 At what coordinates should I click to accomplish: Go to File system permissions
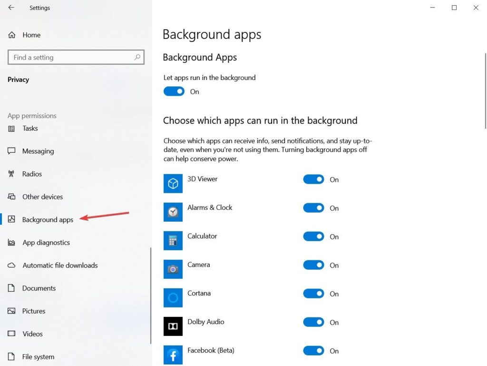click(38, 356)
